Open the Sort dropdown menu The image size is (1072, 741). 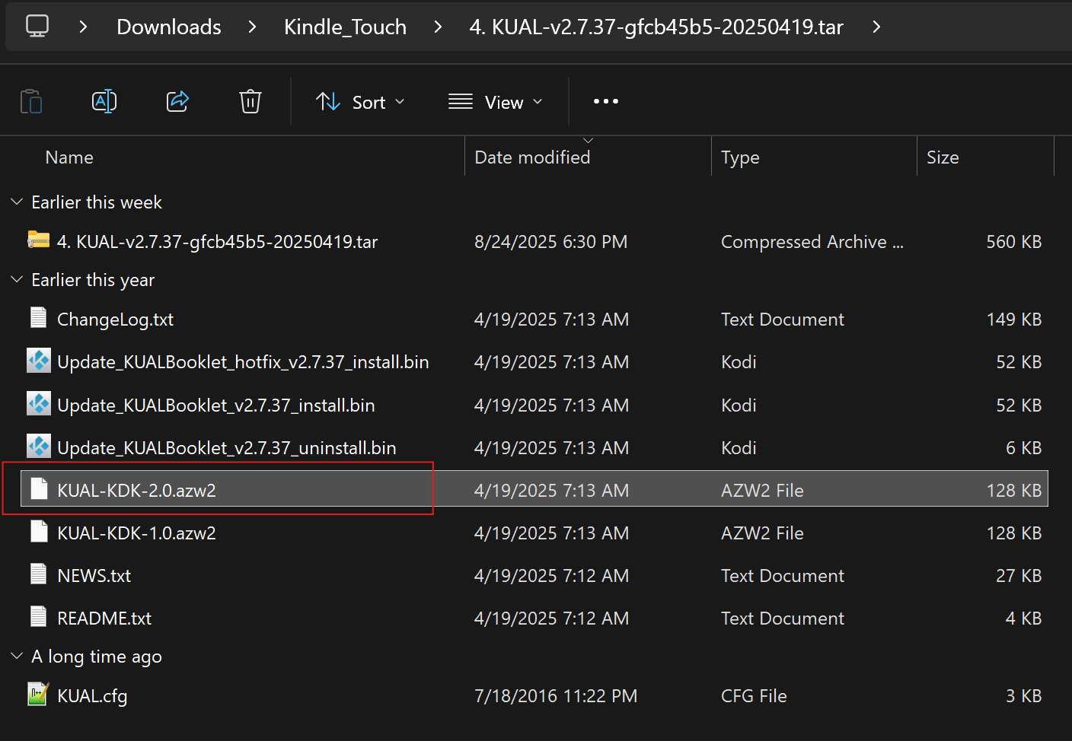360,102
